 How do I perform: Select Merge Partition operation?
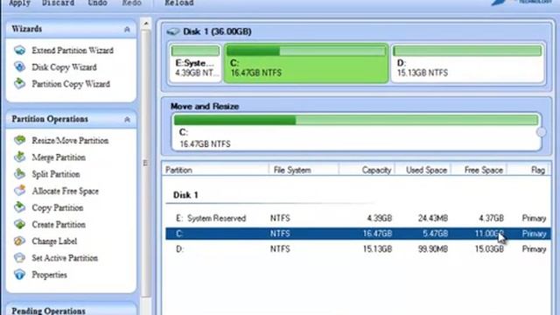pos(59,157)
